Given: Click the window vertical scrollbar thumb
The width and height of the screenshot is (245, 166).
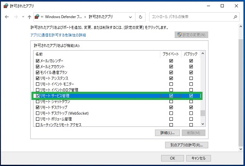Looking at the screenshot, I should [241, 93].
